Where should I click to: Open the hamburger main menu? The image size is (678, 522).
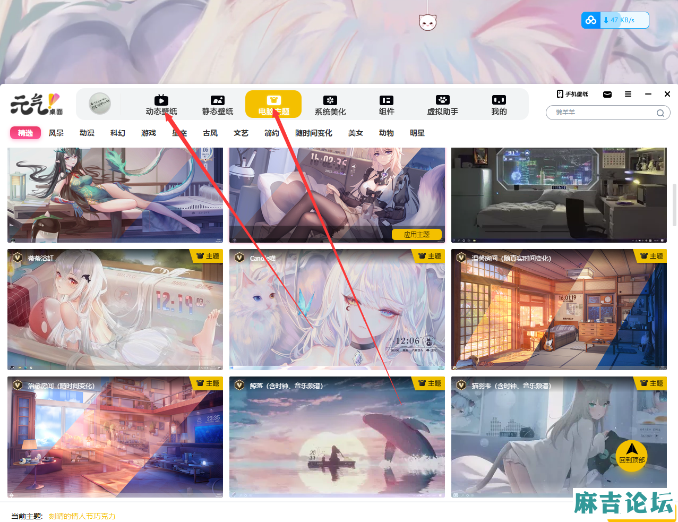628,94
